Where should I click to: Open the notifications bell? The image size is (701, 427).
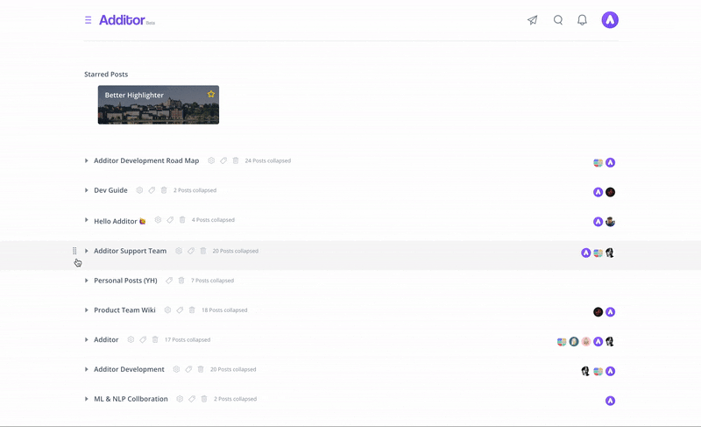[582, 20]
